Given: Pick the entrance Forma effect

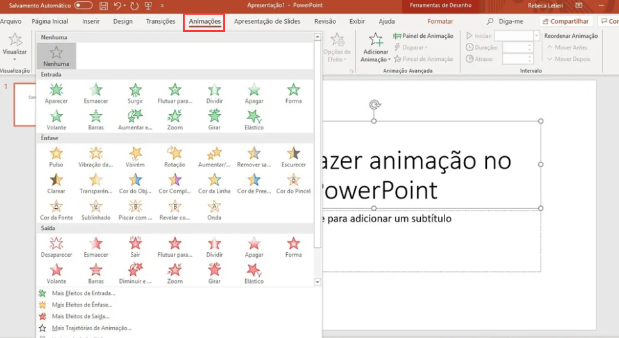Looking at the screenshot, I should point(293,93).
